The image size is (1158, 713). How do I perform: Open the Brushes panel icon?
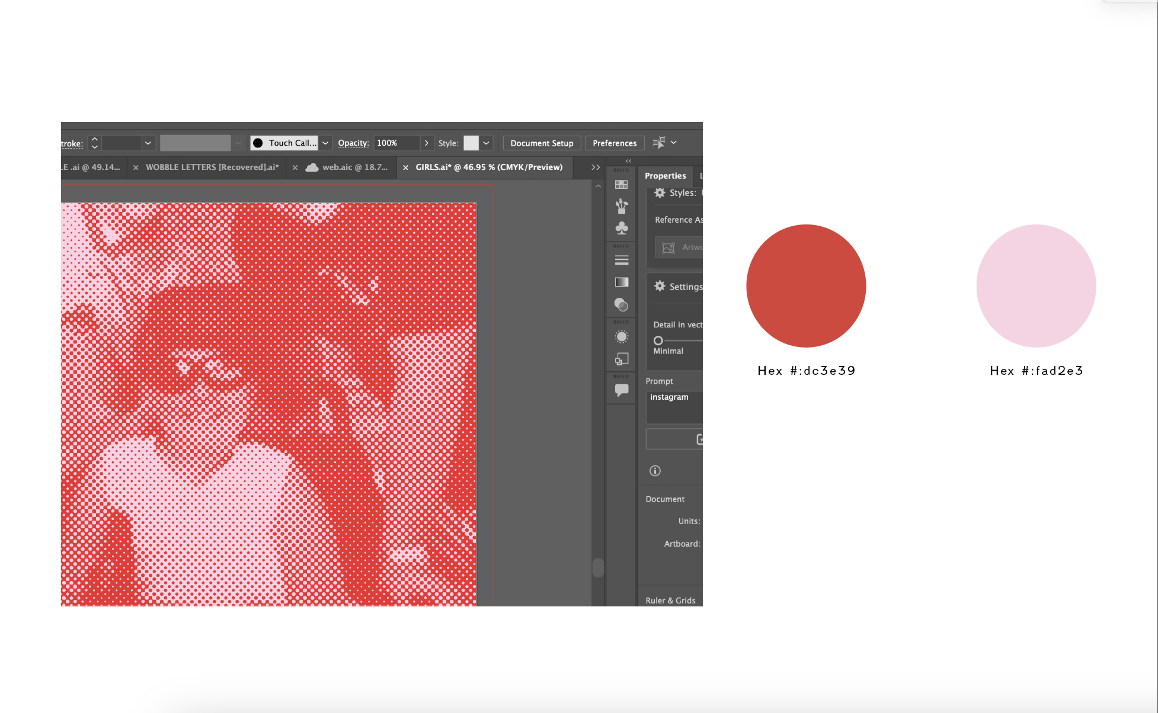click(x=621, y=206)
